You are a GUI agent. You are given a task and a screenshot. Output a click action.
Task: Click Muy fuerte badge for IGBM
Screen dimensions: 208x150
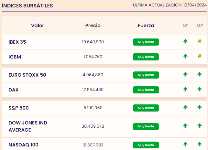pyautogui.click(x=146, y=57)
